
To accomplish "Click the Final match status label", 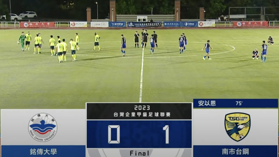I will pyautogui.click(x=139, y=153).
